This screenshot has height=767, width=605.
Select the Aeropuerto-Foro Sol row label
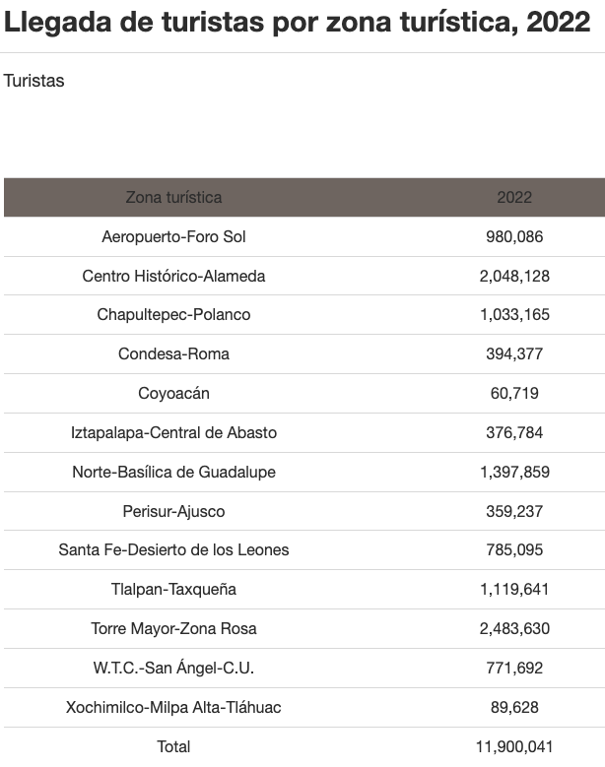173,236
